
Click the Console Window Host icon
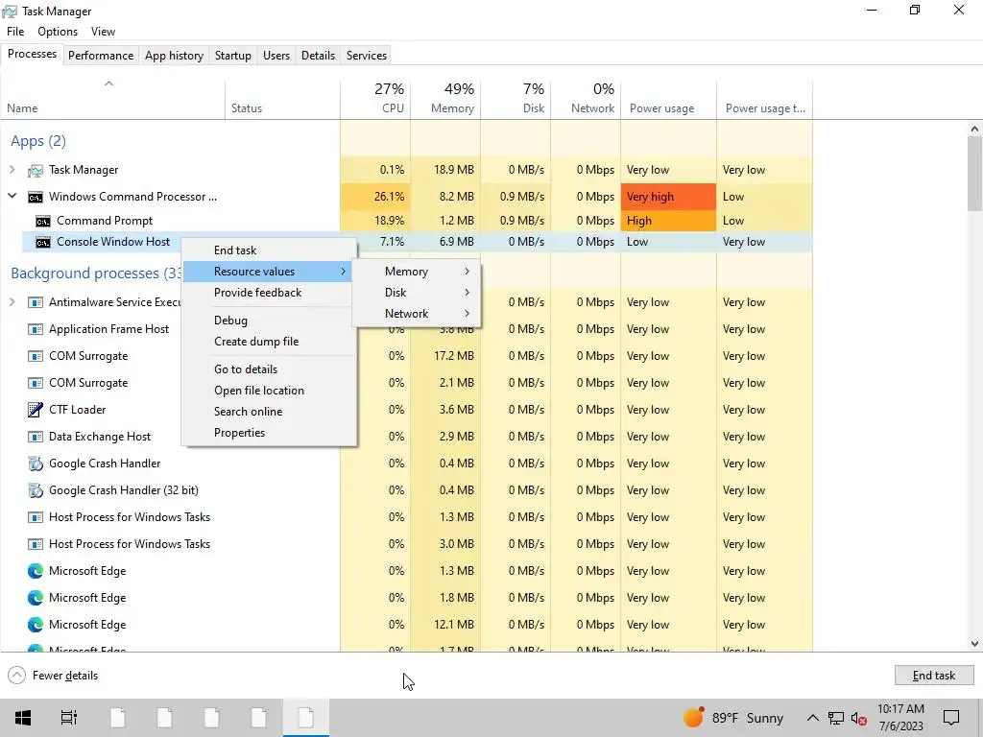[x=42, y=242]
